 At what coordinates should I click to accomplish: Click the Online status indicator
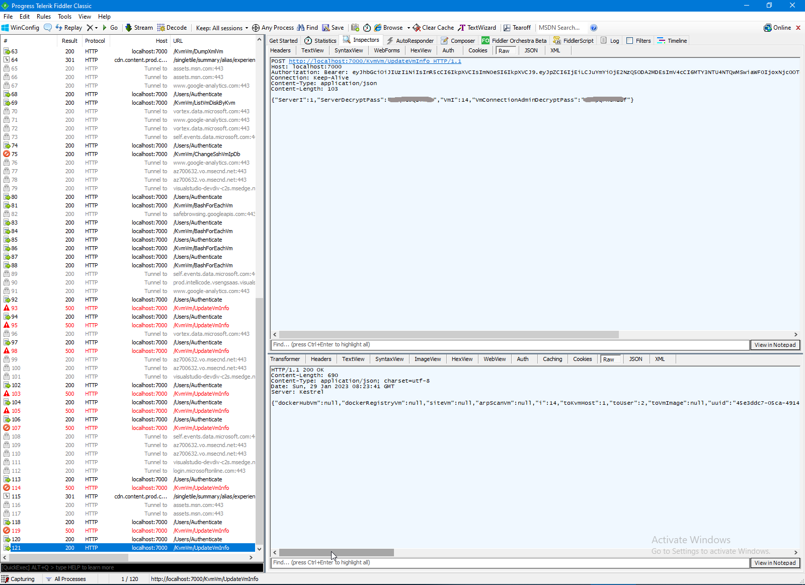point(777,28)
